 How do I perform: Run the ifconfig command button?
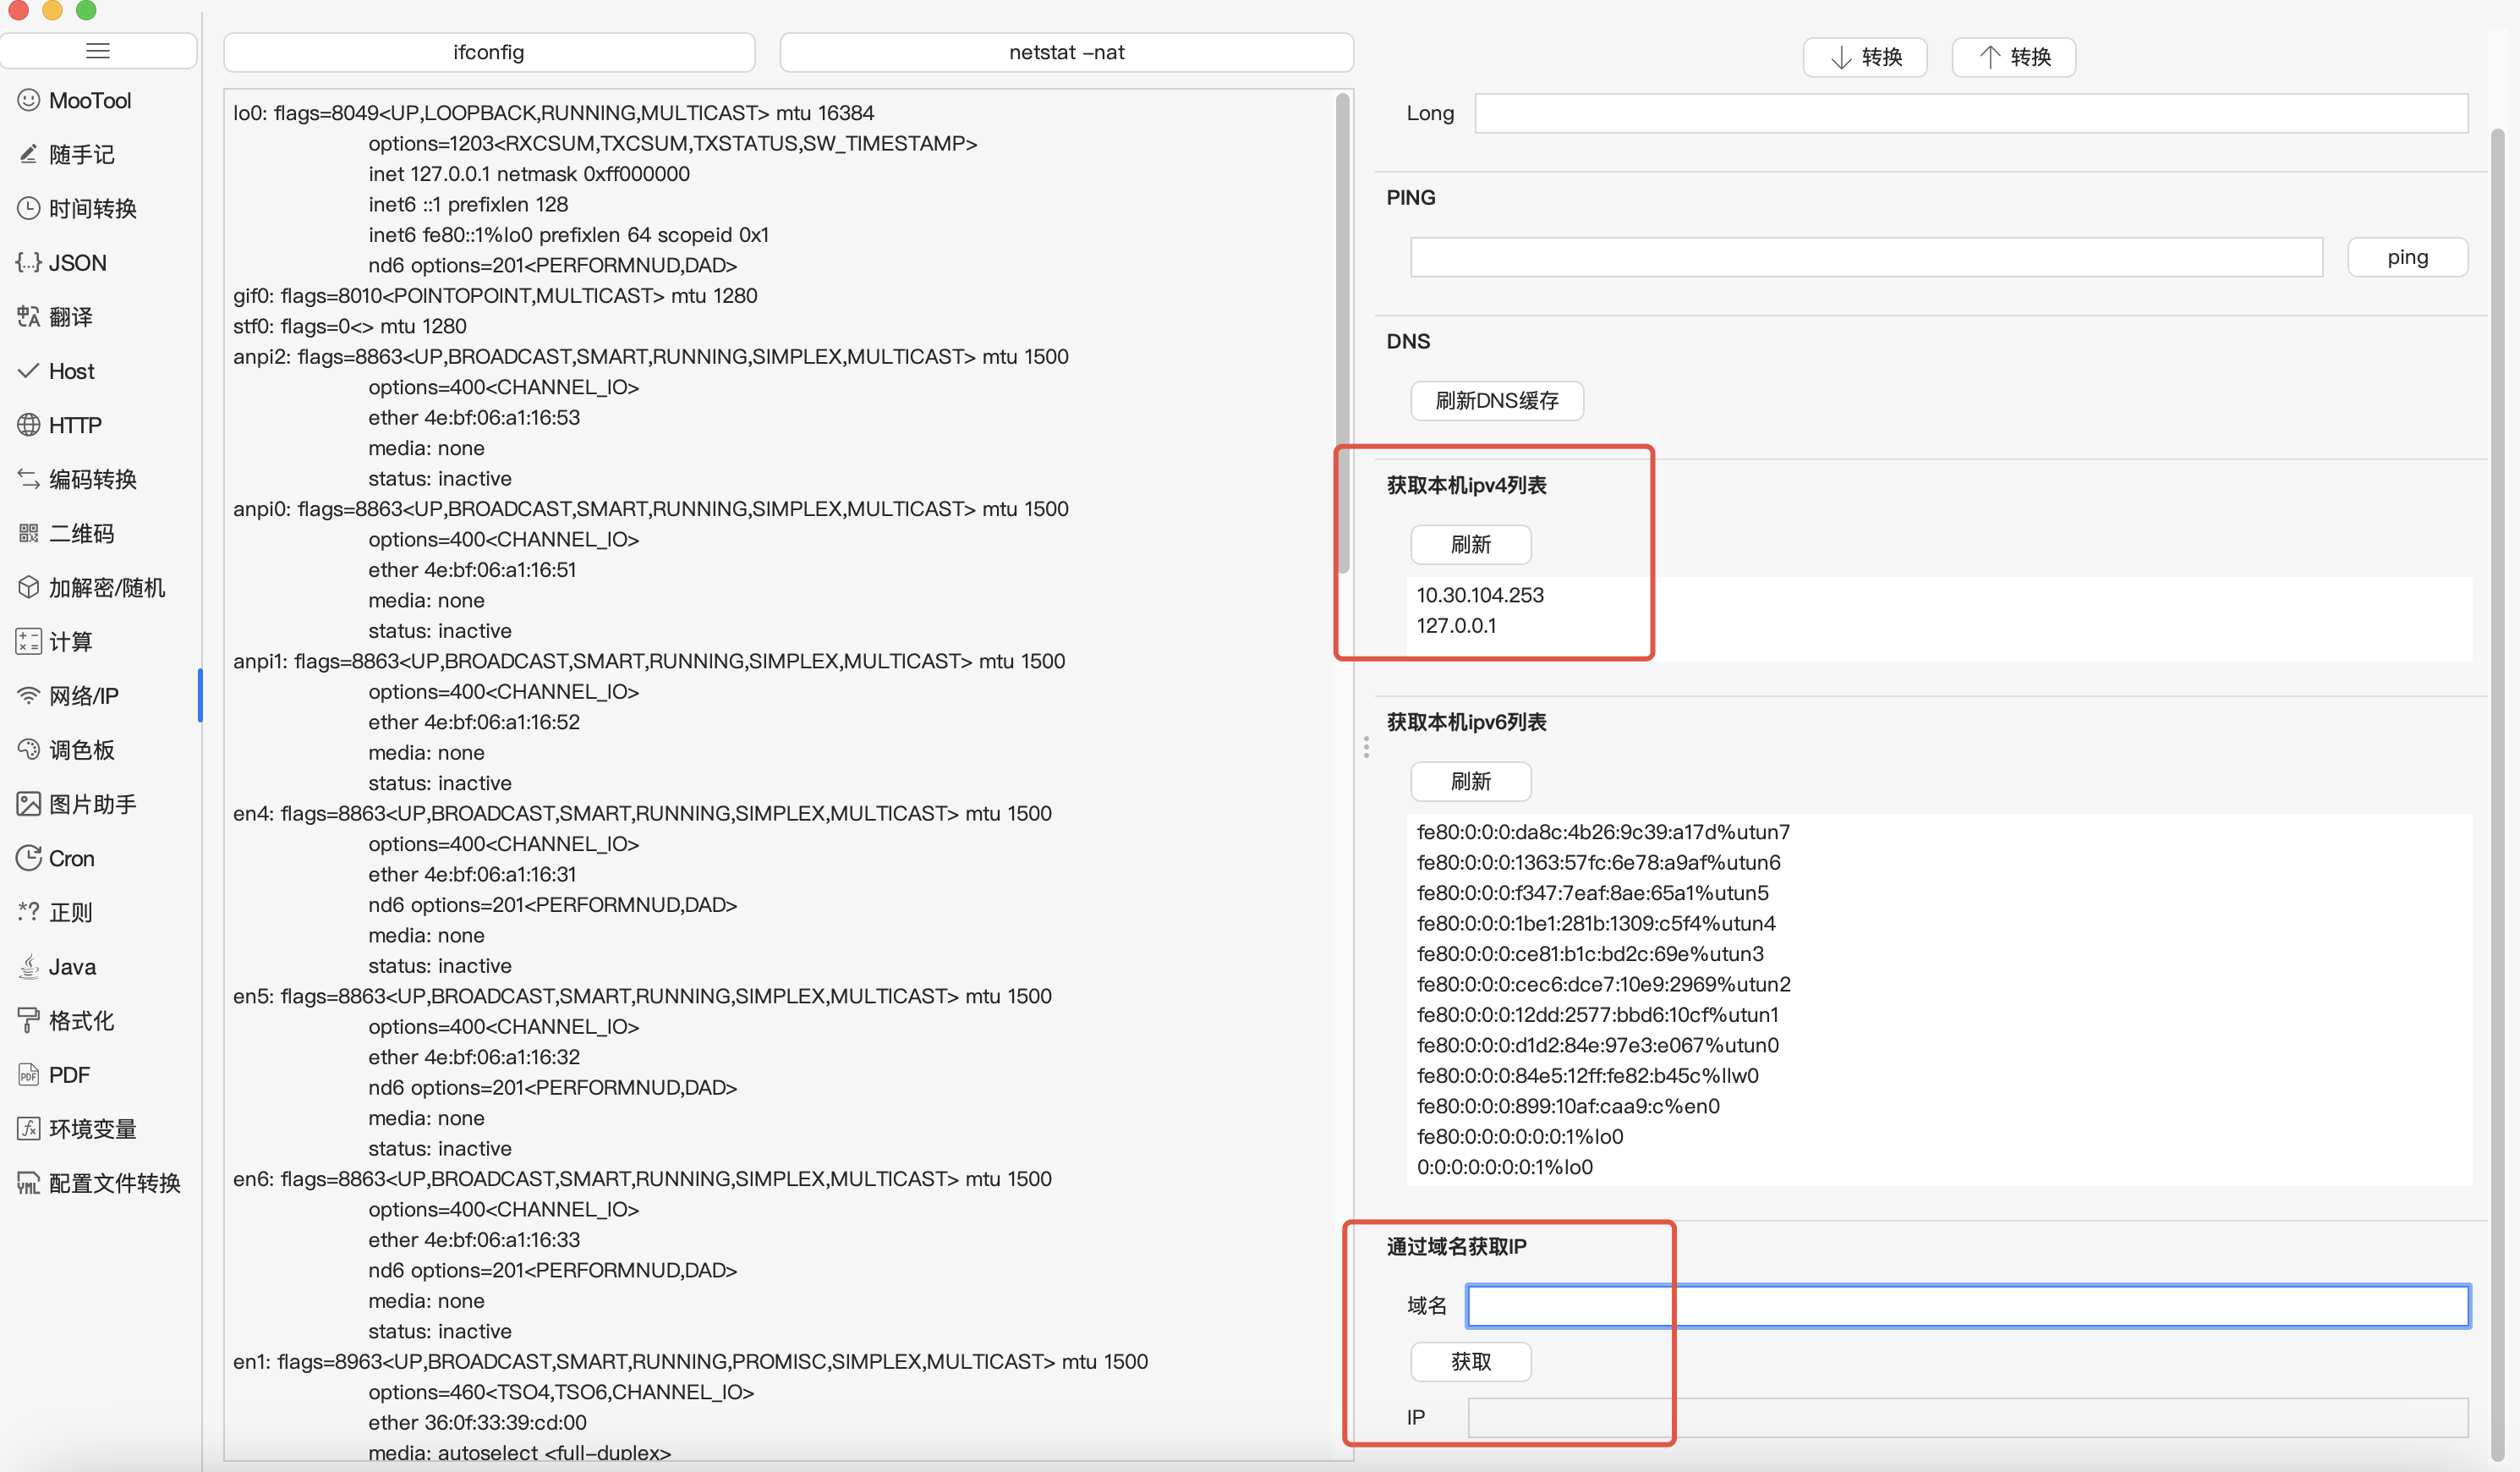click(488, 52)
